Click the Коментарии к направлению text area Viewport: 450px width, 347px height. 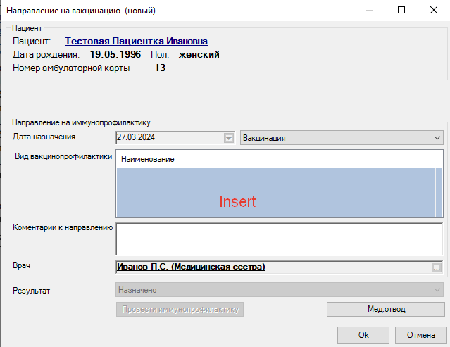point(280,239)
